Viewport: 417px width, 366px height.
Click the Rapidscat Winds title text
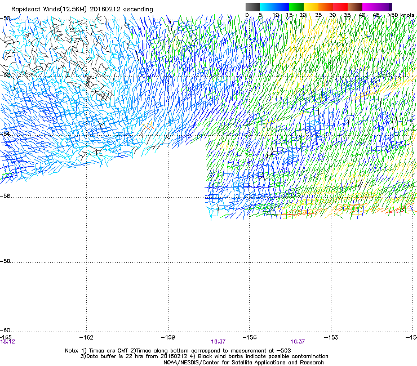point(82,9)
